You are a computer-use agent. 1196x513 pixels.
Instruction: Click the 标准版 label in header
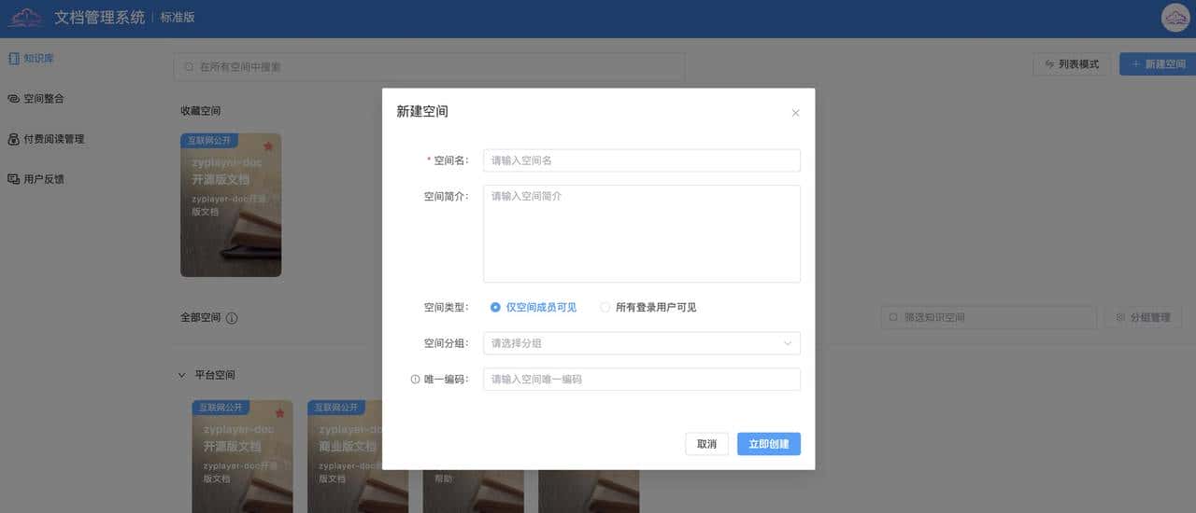coord(178,18)
